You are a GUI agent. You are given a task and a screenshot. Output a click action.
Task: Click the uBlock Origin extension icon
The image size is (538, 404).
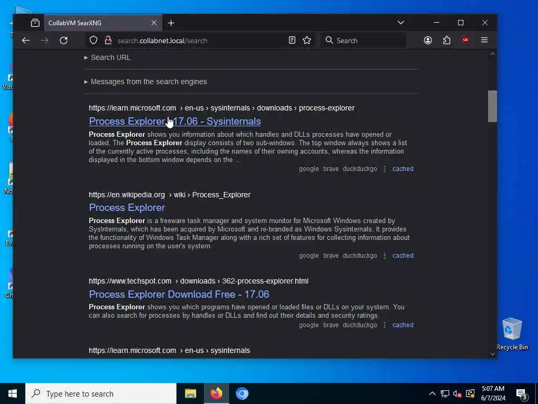(465, 40)
